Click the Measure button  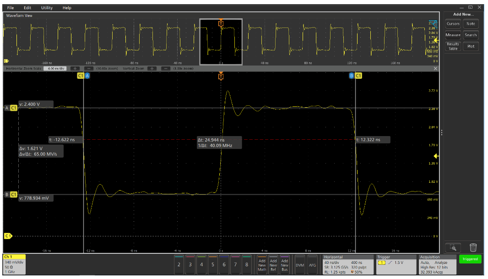click(x=453, y=35)
